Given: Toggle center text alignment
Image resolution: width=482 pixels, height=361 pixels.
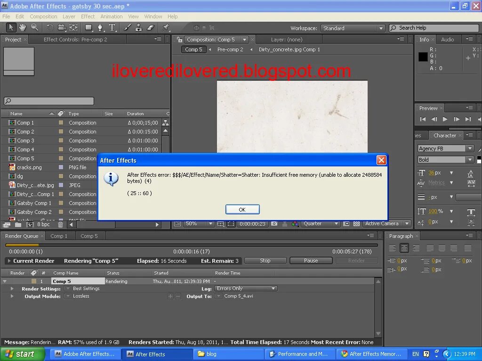Looking at the screenshot, I should 404,247.
